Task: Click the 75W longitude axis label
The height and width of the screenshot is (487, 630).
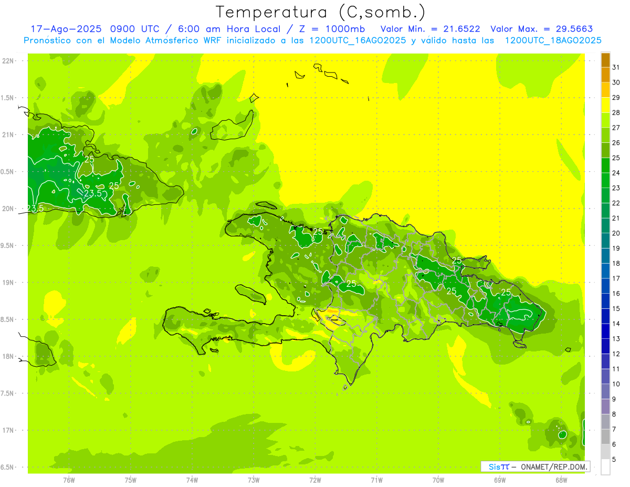Action: coord(130,480)
